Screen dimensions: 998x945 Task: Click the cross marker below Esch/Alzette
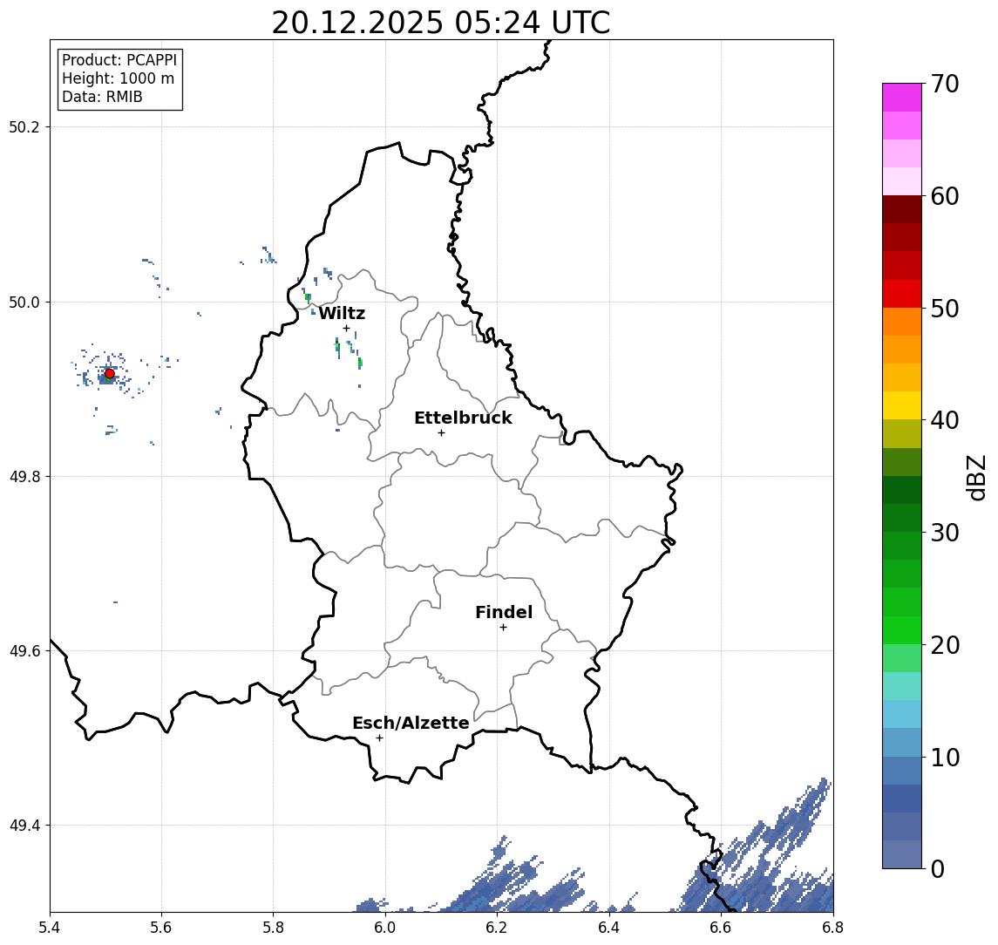379,738
